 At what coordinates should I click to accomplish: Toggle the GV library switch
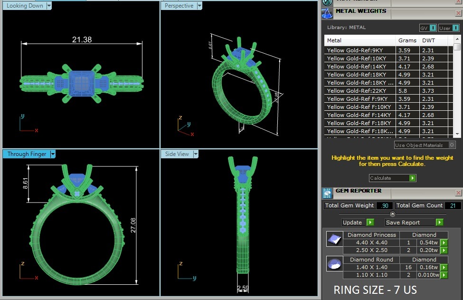click(433, 28)
